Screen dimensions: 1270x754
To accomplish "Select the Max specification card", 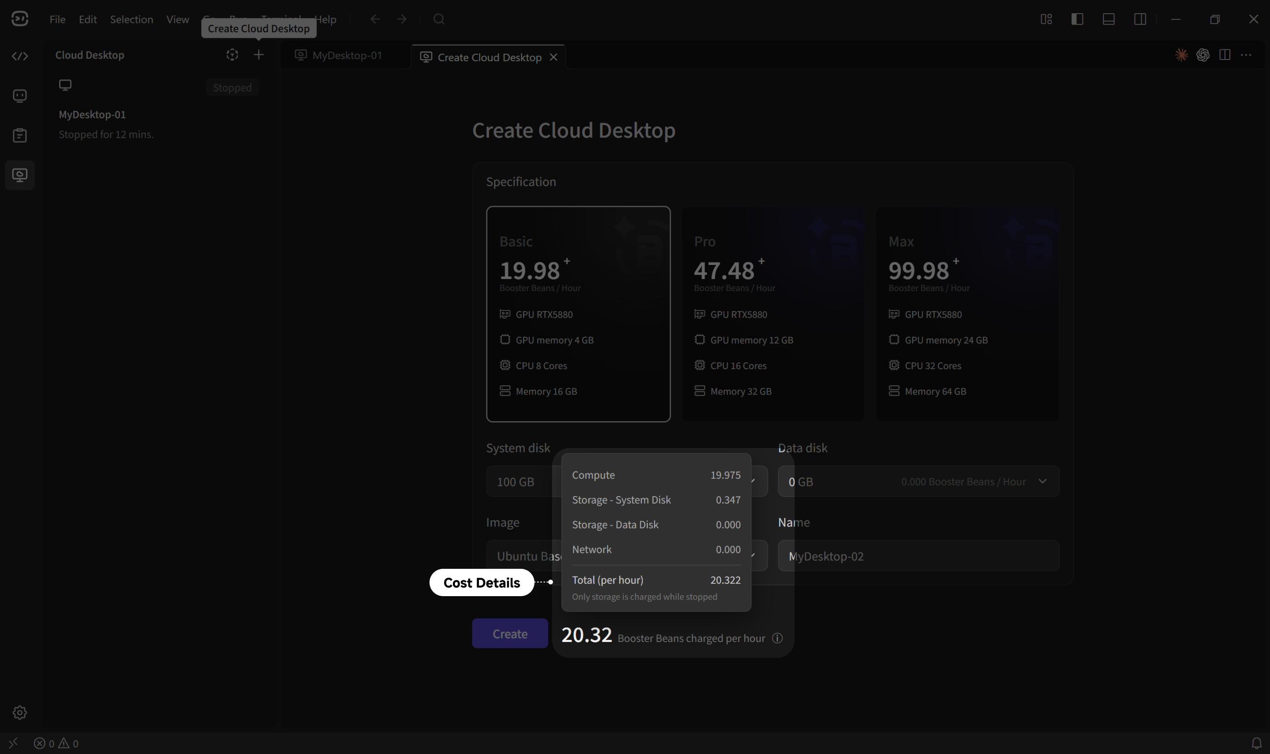I will 967,314.
